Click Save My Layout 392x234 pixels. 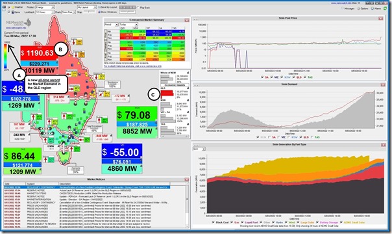(x=108, y=8)
